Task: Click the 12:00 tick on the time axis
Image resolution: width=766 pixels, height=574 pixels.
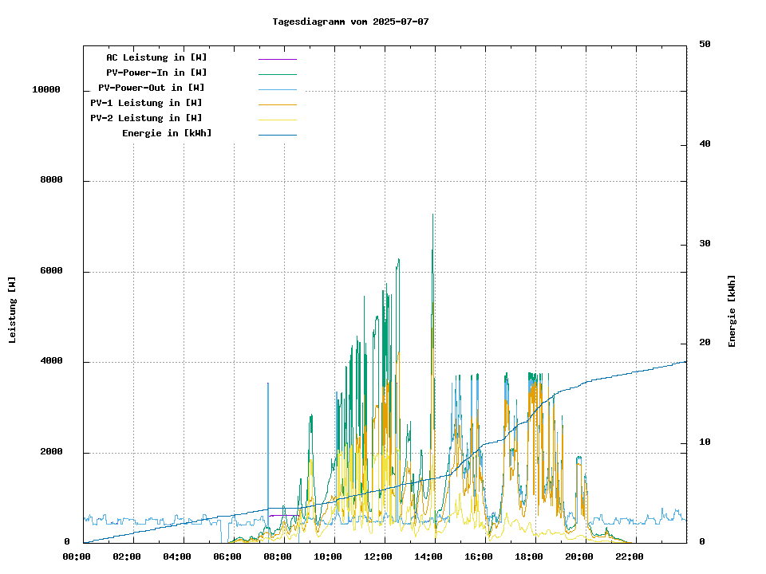Action: coord(378,556)
